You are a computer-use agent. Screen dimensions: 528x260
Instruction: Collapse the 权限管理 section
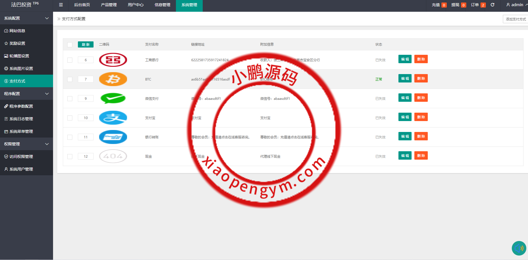click(x=27, y=144)
